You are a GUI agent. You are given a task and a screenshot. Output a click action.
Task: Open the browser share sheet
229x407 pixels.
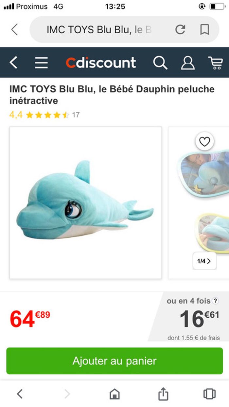(x=163, y=394)
